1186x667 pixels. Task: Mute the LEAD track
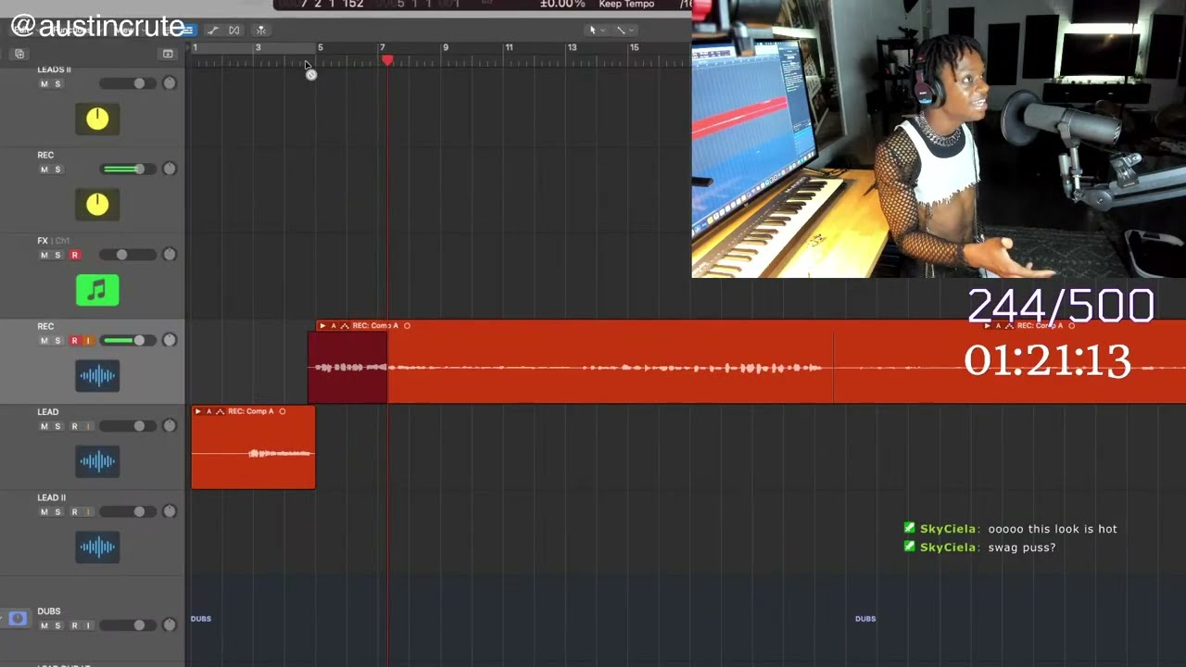[x=44, y=427]
